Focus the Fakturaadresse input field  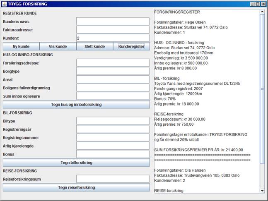pos(113,30)
